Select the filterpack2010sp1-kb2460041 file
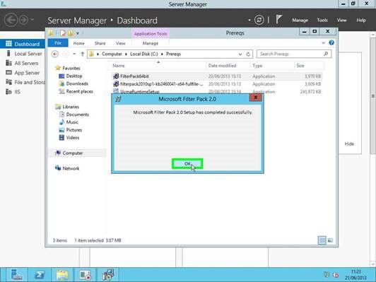 (x=217, y=84)
